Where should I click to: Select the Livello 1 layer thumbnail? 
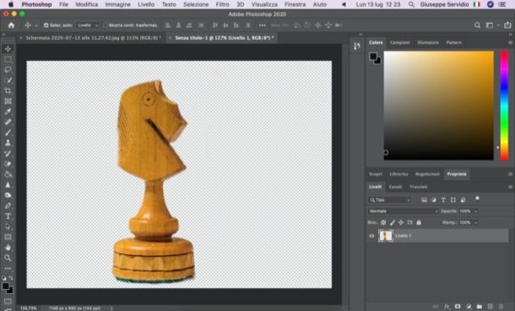[386, 236]
